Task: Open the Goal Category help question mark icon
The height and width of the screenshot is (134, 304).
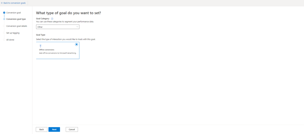Action: (52, 19)
